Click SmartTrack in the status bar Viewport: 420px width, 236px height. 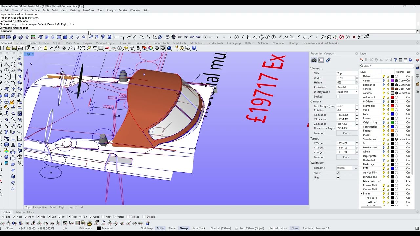click(199, 228)
